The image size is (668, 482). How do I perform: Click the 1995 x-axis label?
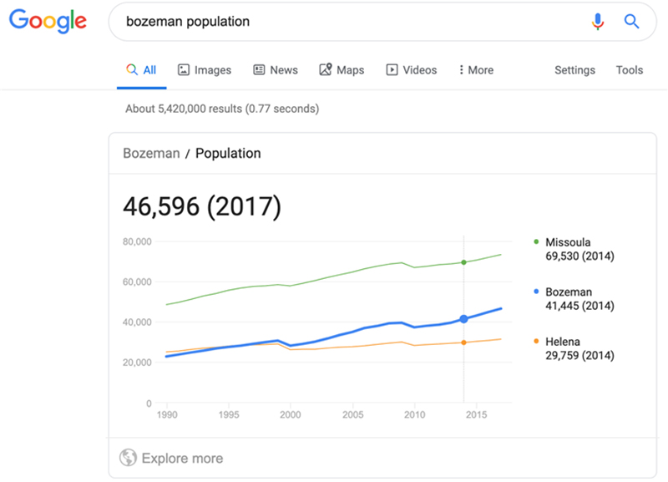point(229,414)
